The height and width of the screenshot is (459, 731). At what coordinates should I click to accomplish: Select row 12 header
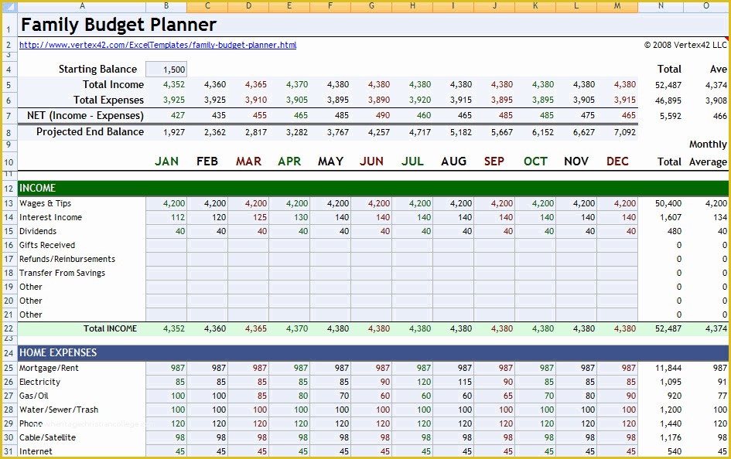[x=9, y=189]
